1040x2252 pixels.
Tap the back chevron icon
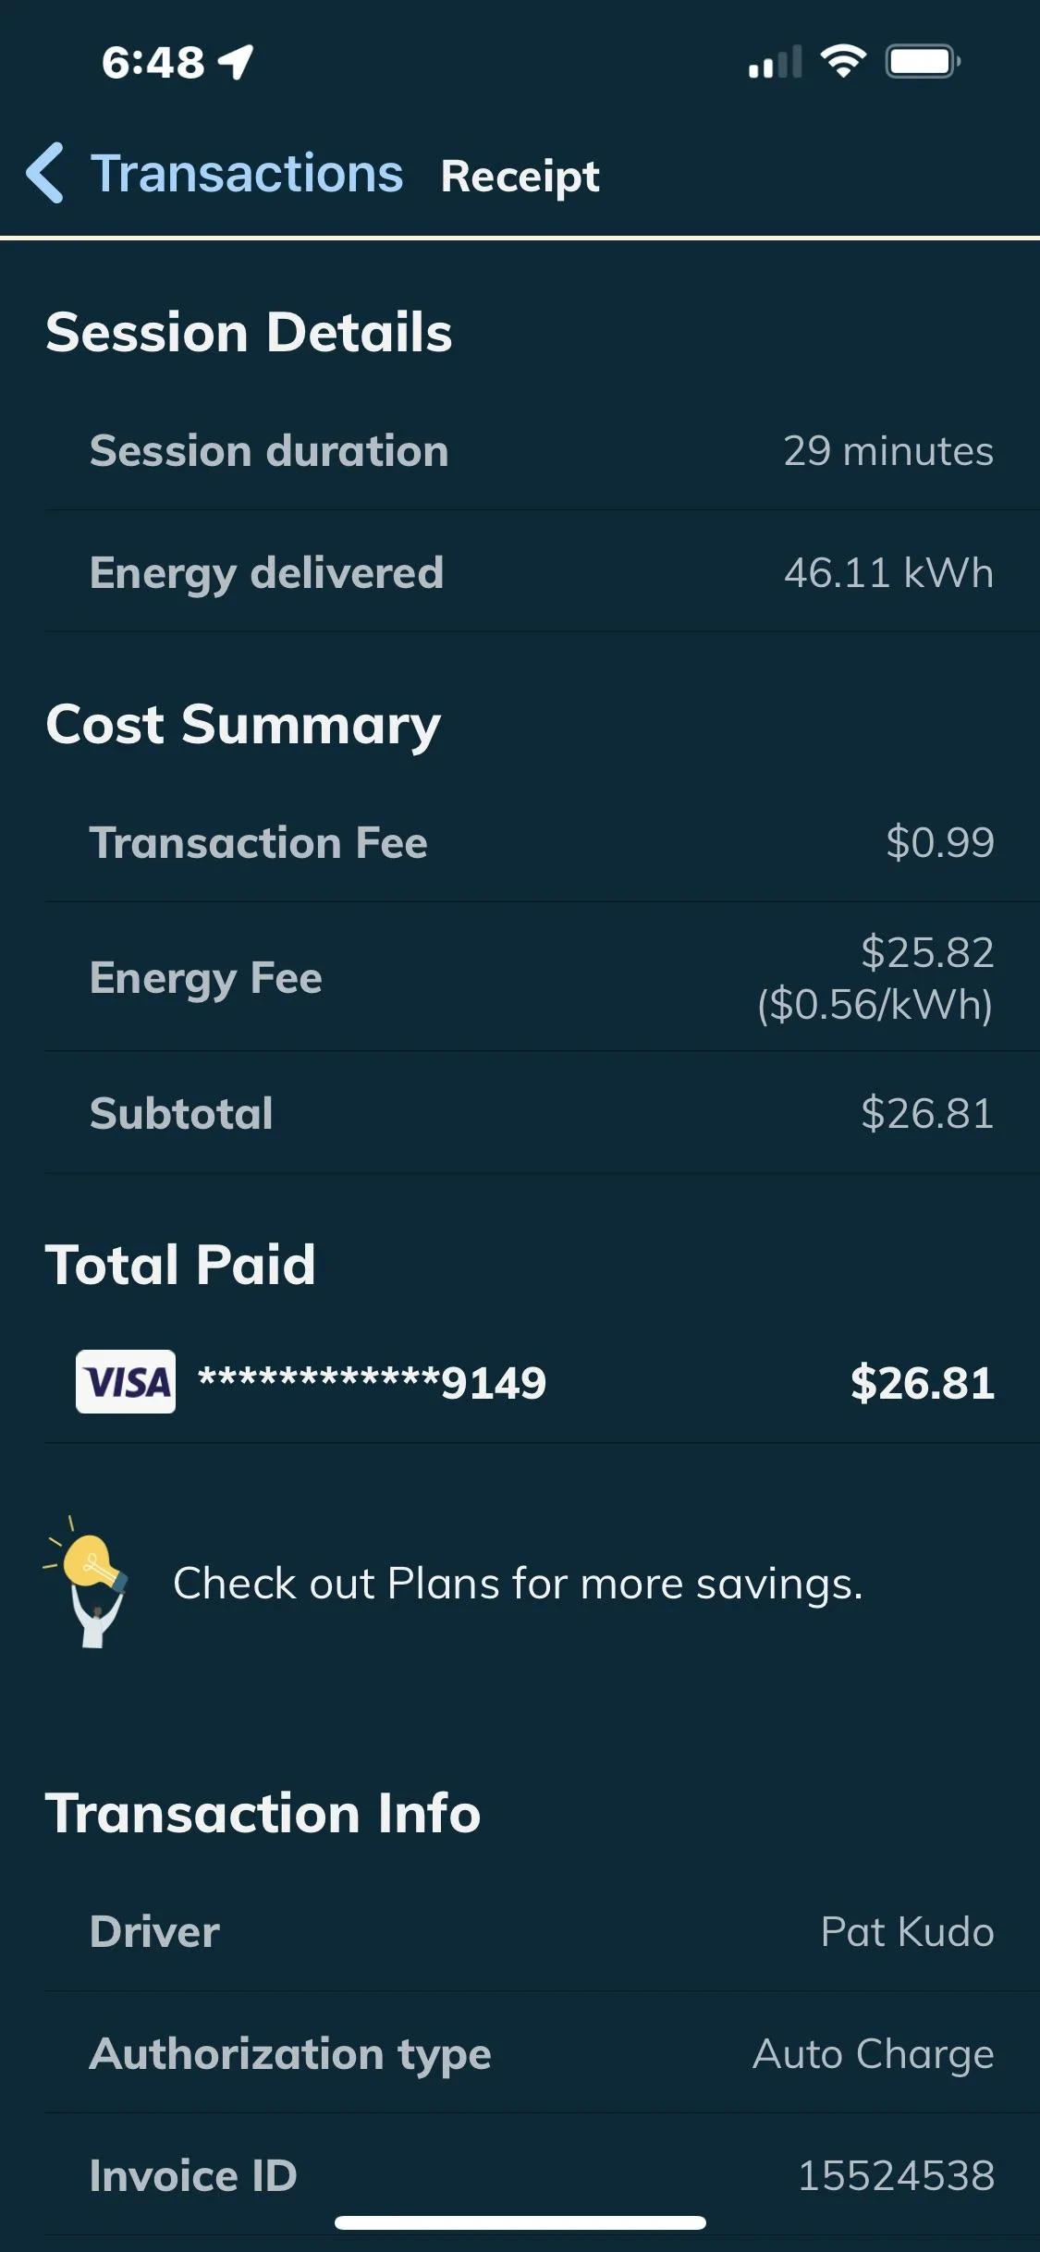click(45, 173)
